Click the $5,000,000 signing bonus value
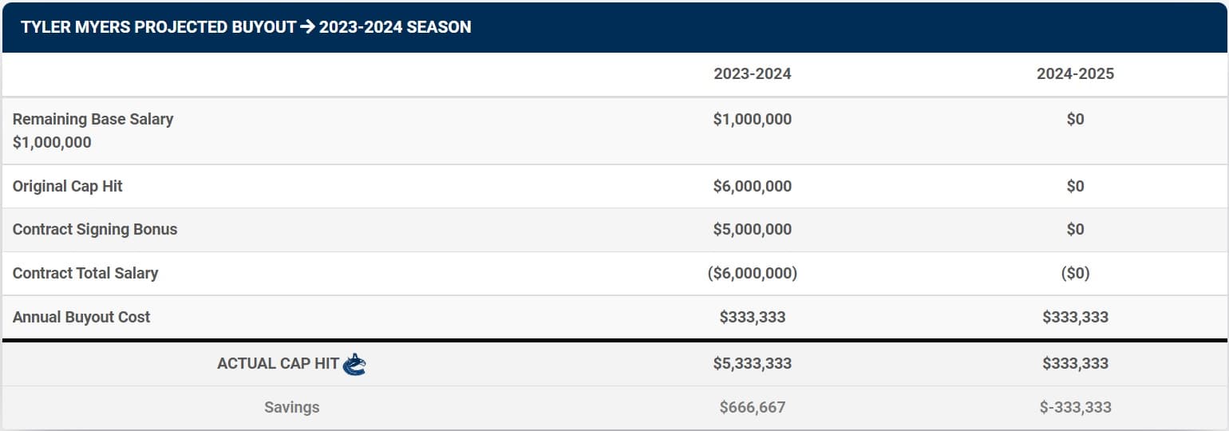 752,229
